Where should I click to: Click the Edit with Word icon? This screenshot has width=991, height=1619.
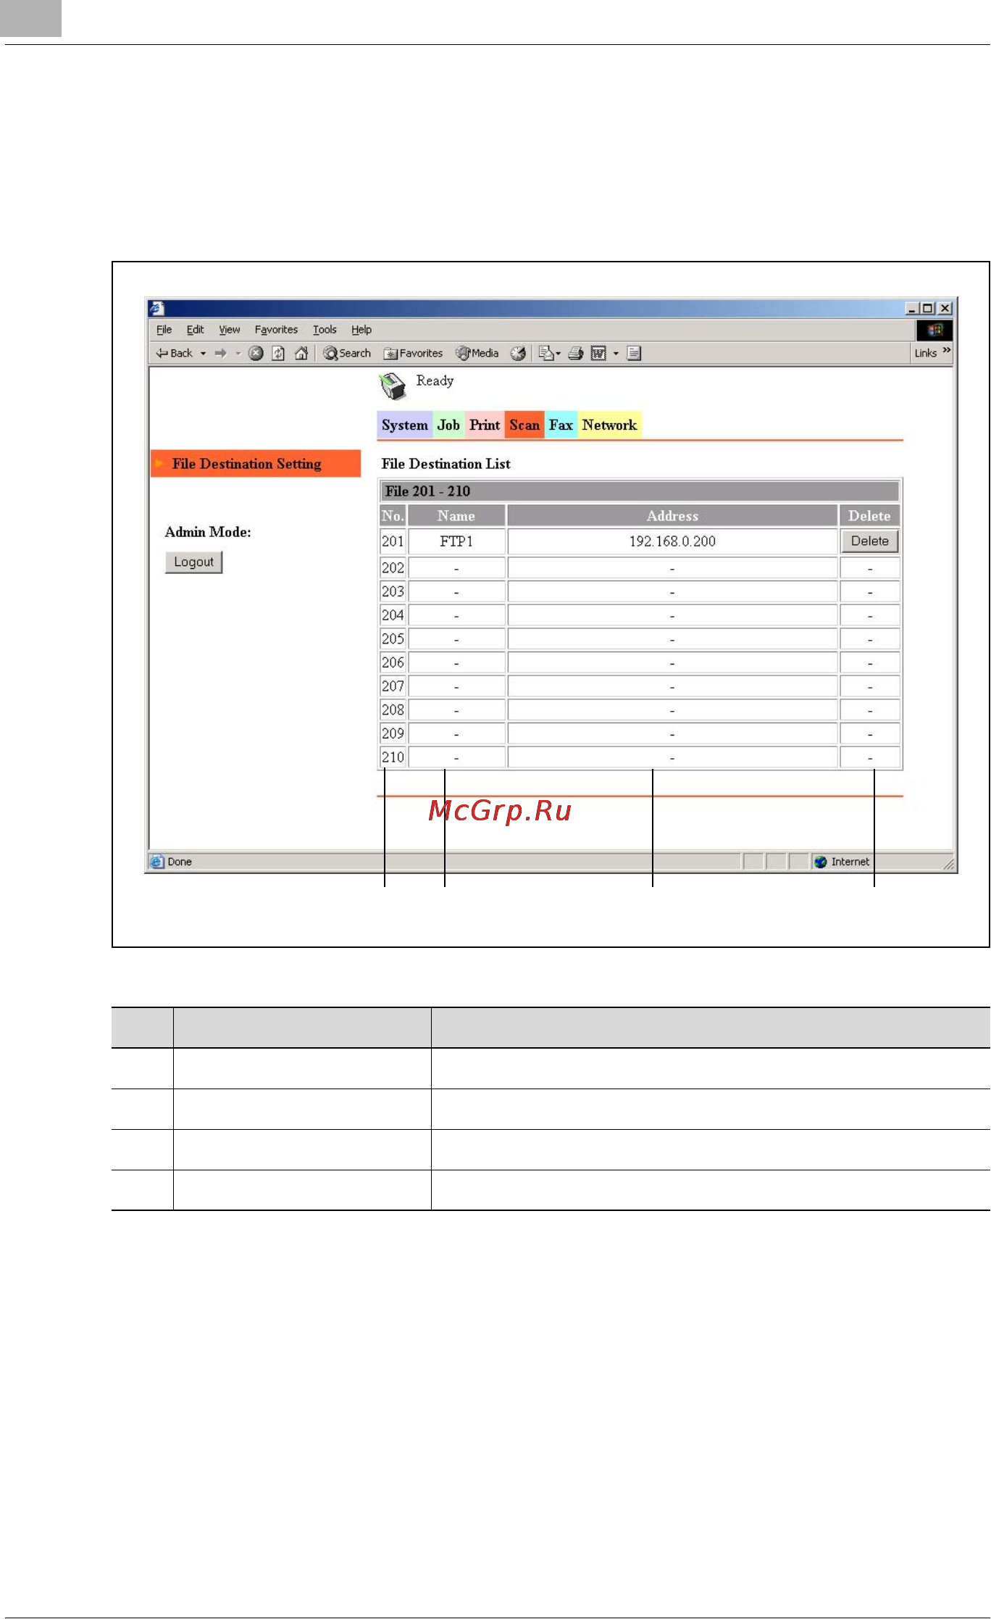[x=598, y=353]
